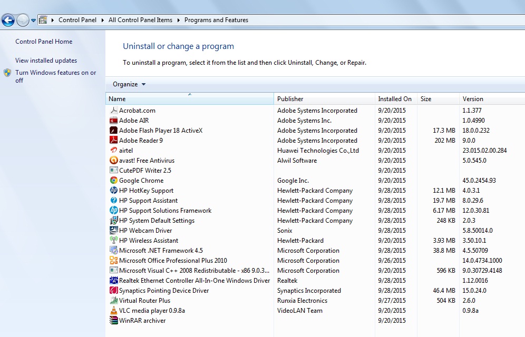The image size is (525, 337).
Task: Expand the Control Panel breadcrumb arrow
Action: pyautogui.click(x=102, y=20)
